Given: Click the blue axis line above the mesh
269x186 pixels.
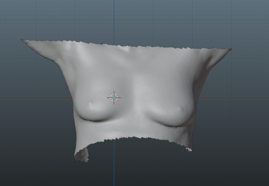Looking at the screenshot, I should coord(114,21).
